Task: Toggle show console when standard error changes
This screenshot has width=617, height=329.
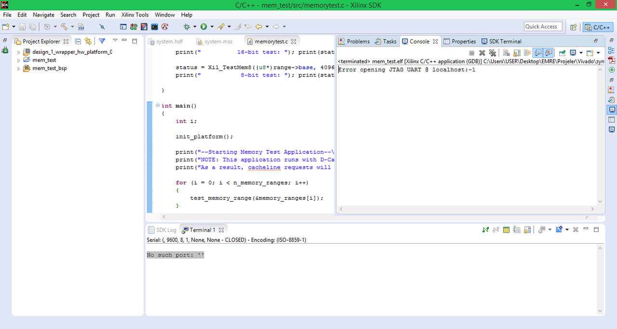Action: (x=548, y=53)
